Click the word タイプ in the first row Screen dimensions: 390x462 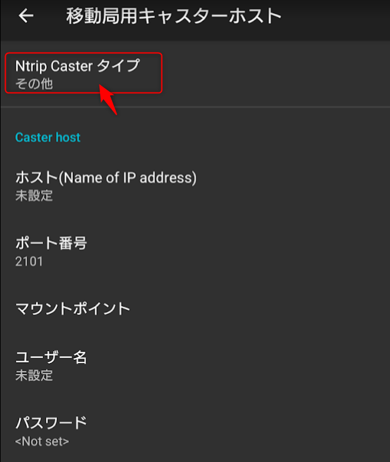click(x=118, y=66)
